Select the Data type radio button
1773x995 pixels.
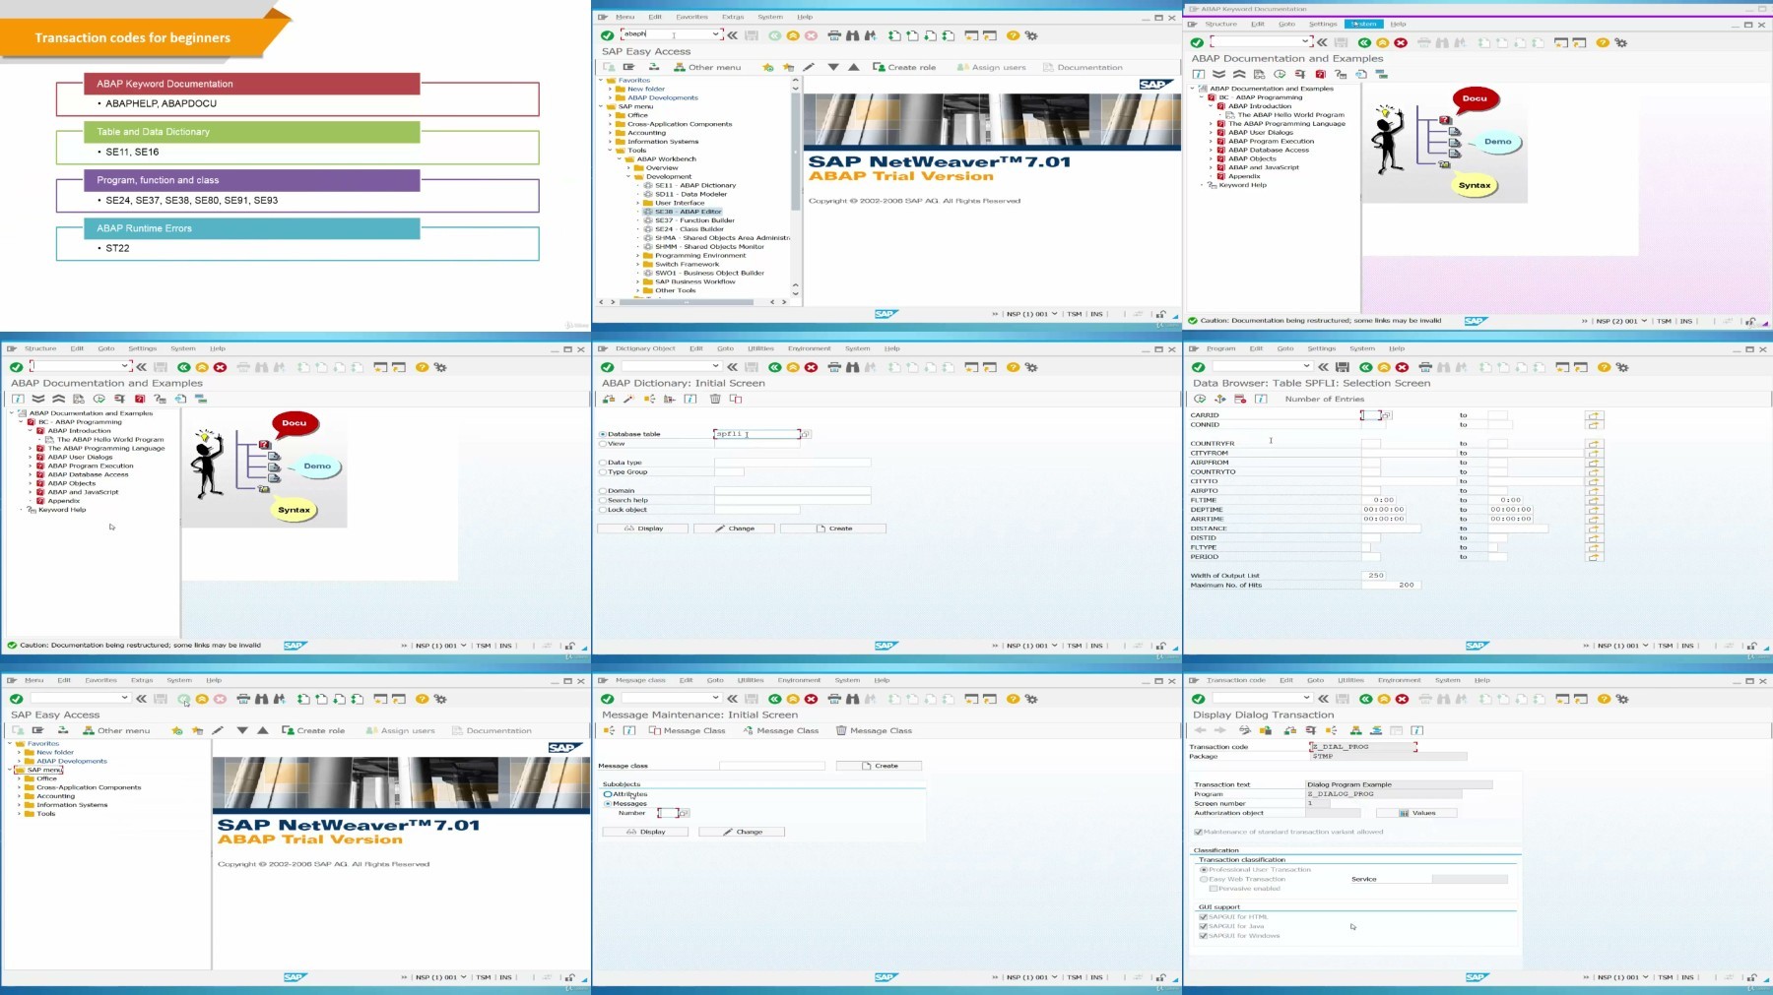603,463
